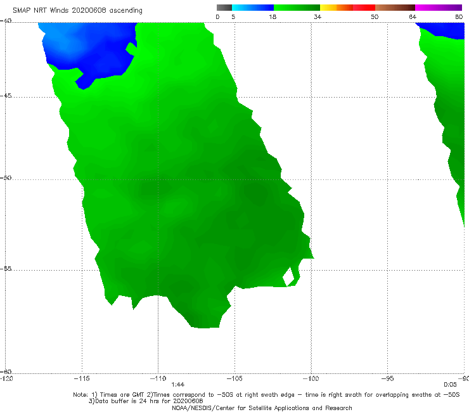Select the cyan-to-blue segment of the color bar
Viewport: 469px width, 412px height.
tap(253, 8)
